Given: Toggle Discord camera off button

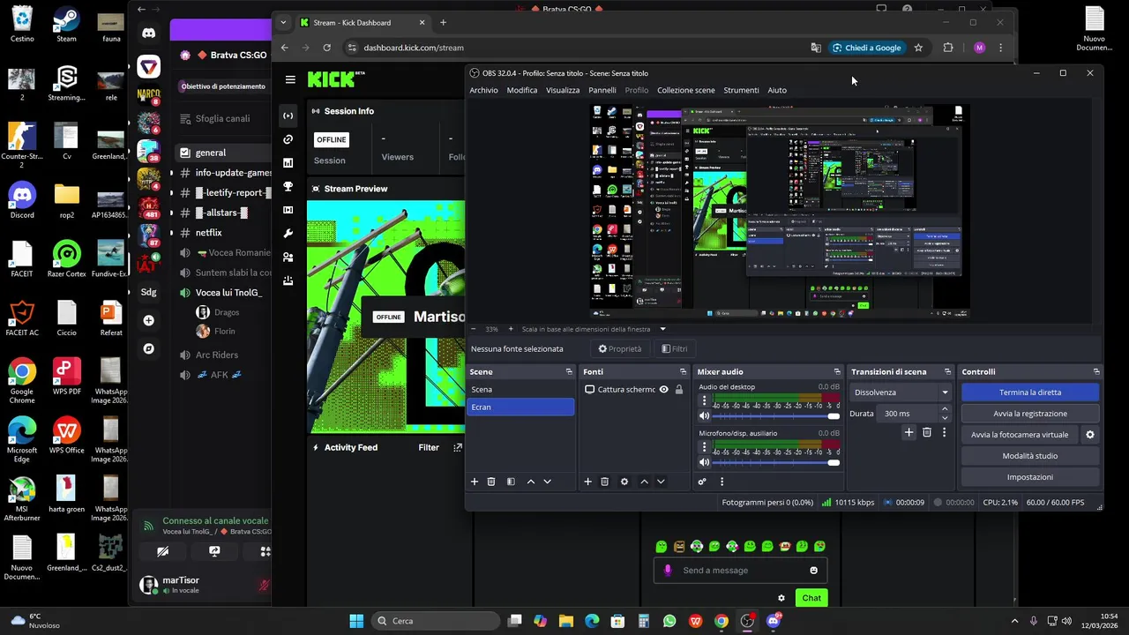Looking at the screenshot, I should (162, 551).
